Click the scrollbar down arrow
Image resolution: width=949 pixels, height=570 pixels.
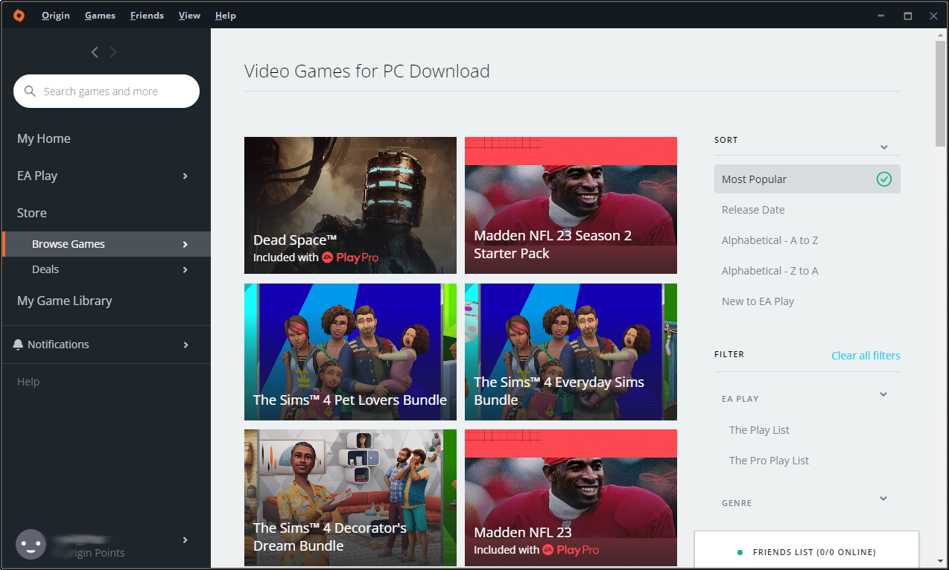pos(941,561)
